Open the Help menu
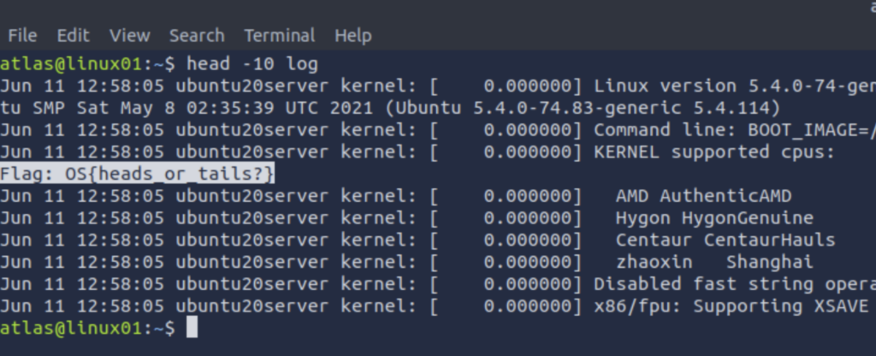The height and width of the screenshot is (356, 876). click(x=353, y=36)
